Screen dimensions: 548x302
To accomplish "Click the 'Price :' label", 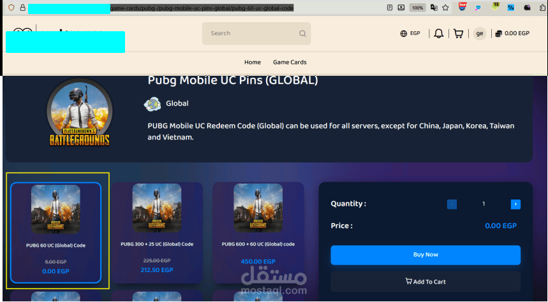I will point(341,226).
